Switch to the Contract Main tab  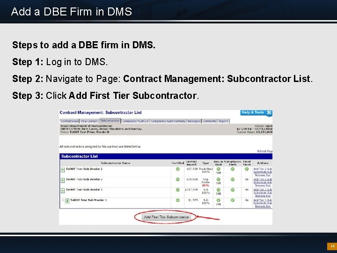[69, 121]
